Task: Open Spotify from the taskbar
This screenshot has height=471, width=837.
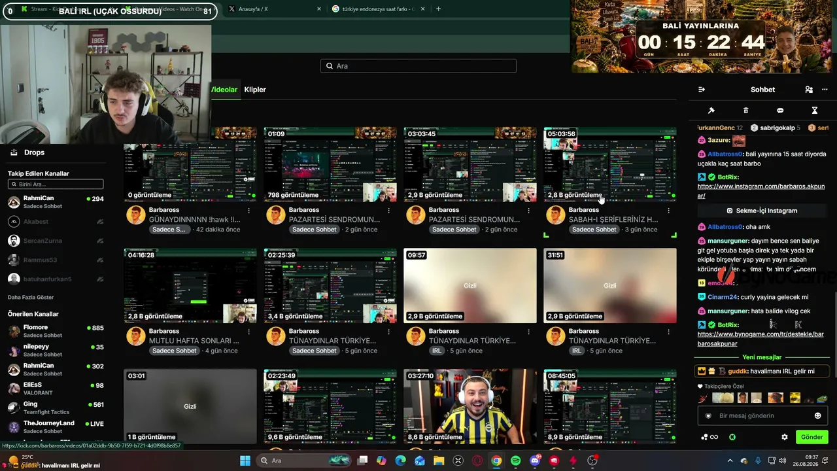Action: point(515,461)
